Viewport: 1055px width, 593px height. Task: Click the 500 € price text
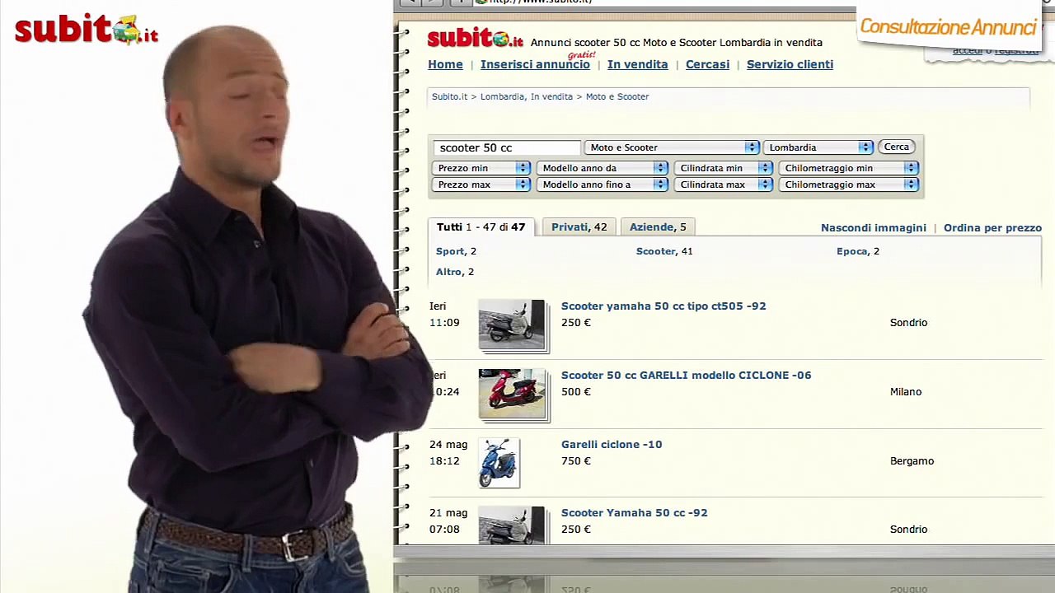point(576,392)
